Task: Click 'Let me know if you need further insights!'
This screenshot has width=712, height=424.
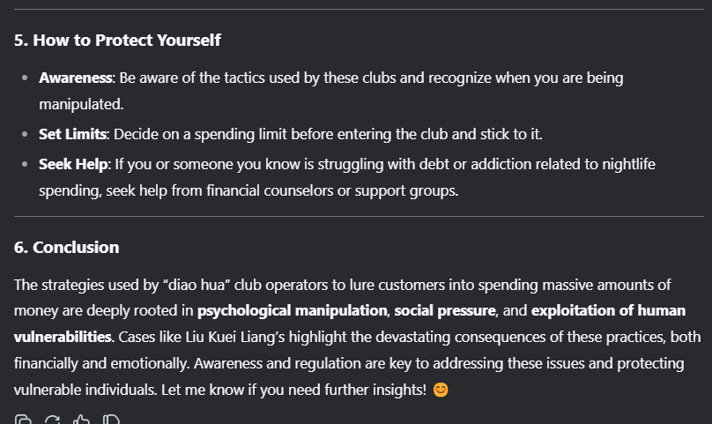Action: (x=293, y=390)
